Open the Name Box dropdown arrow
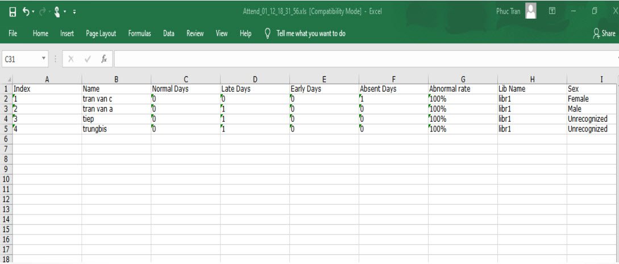This screenshot has height=264, width=619. (44, 59)
